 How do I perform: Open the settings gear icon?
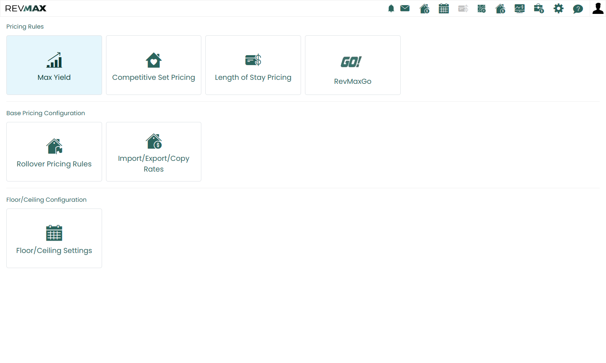558,8
